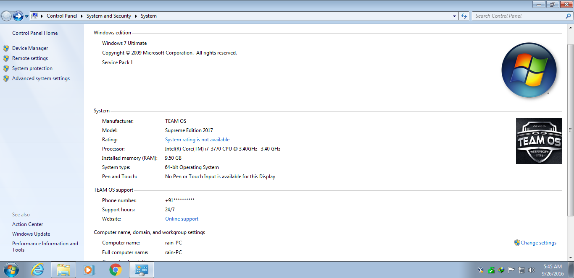Go forward using the Forward arrow button

click(18, 16)
